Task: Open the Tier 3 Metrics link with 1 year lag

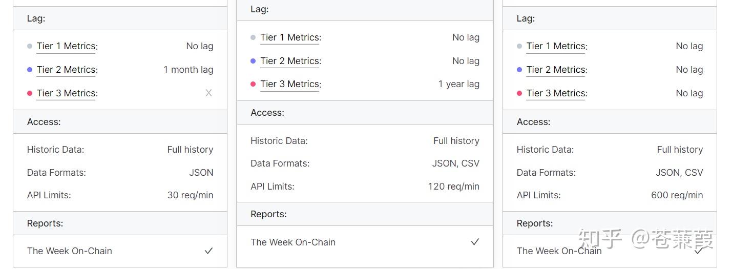Action: (x=289, y=84)
